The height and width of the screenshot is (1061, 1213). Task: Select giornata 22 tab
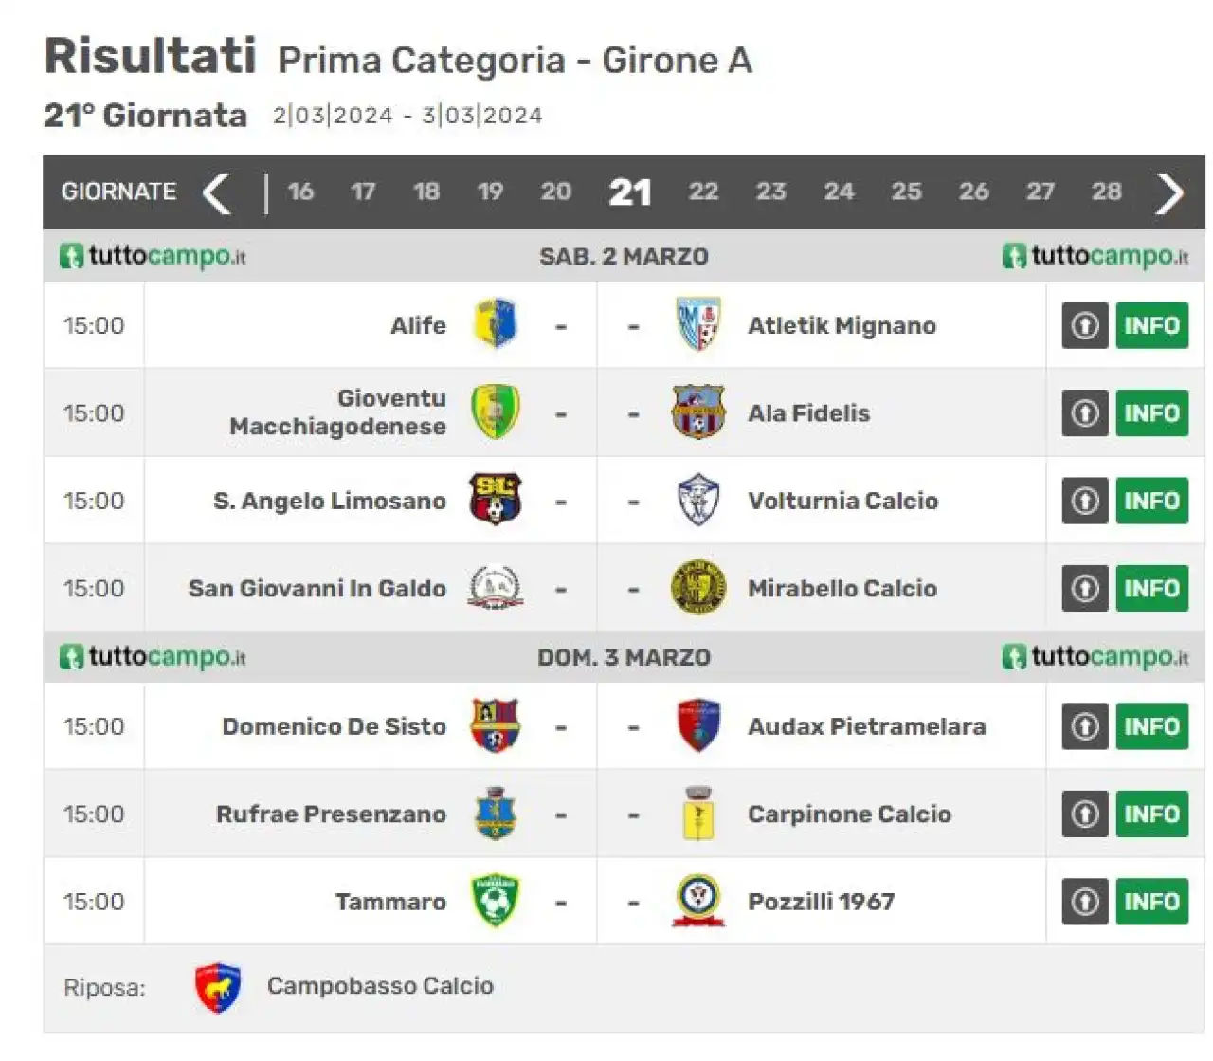[703, 192]
